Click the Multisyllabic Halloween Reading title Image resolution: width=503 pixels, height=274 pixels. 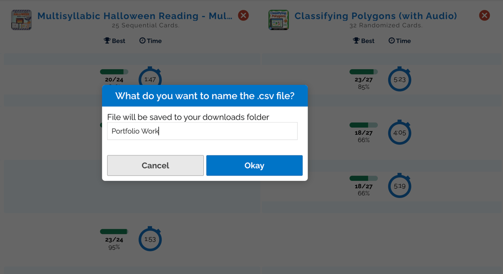click(x=135, y=16)
